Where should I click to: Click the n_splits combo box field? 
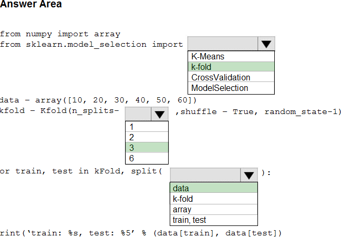138,114
